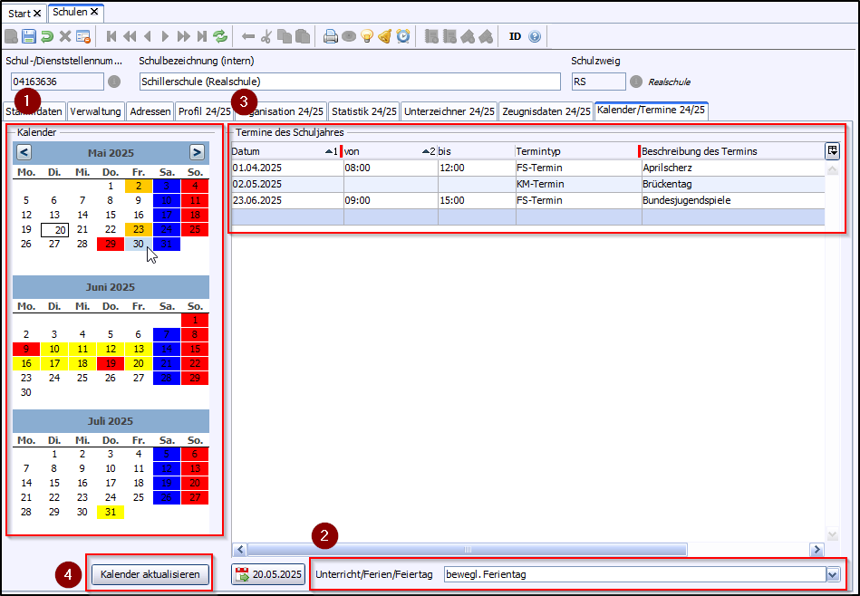860x596 pixels.
Task: Go to previous month in calendar
Action: click(x=24, y=152)
